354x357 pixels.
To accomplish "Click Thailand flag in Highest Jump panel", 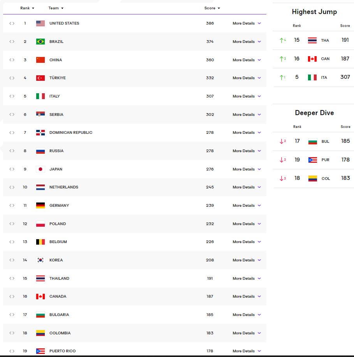I will point(312,40).
